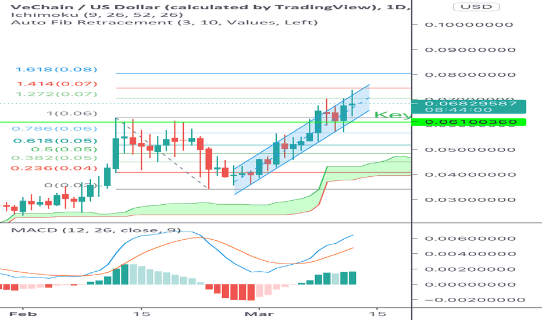Screen dimensions: 542x320
Task: Click the 0.05000000 price axis value
Action: (470, 150)
